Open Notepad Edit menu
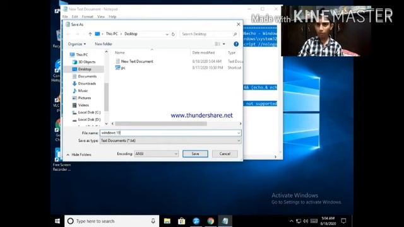Viewport: 404px width, 227px height. click(x=74, y=16)
